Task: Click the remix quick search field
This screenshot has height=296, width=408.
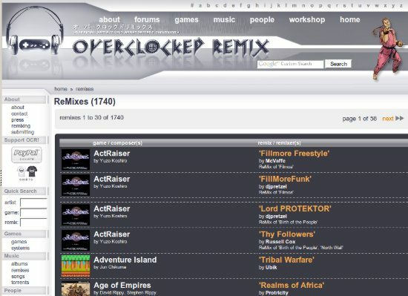Action: tap(33, 223)
